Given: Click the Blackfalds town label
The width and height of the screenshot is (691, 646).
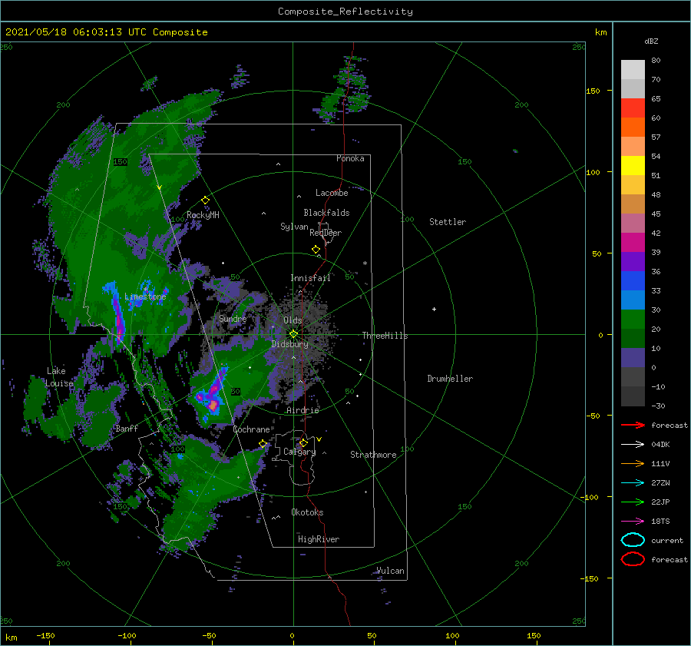Looking at the screenshot, I should point(326,213).
